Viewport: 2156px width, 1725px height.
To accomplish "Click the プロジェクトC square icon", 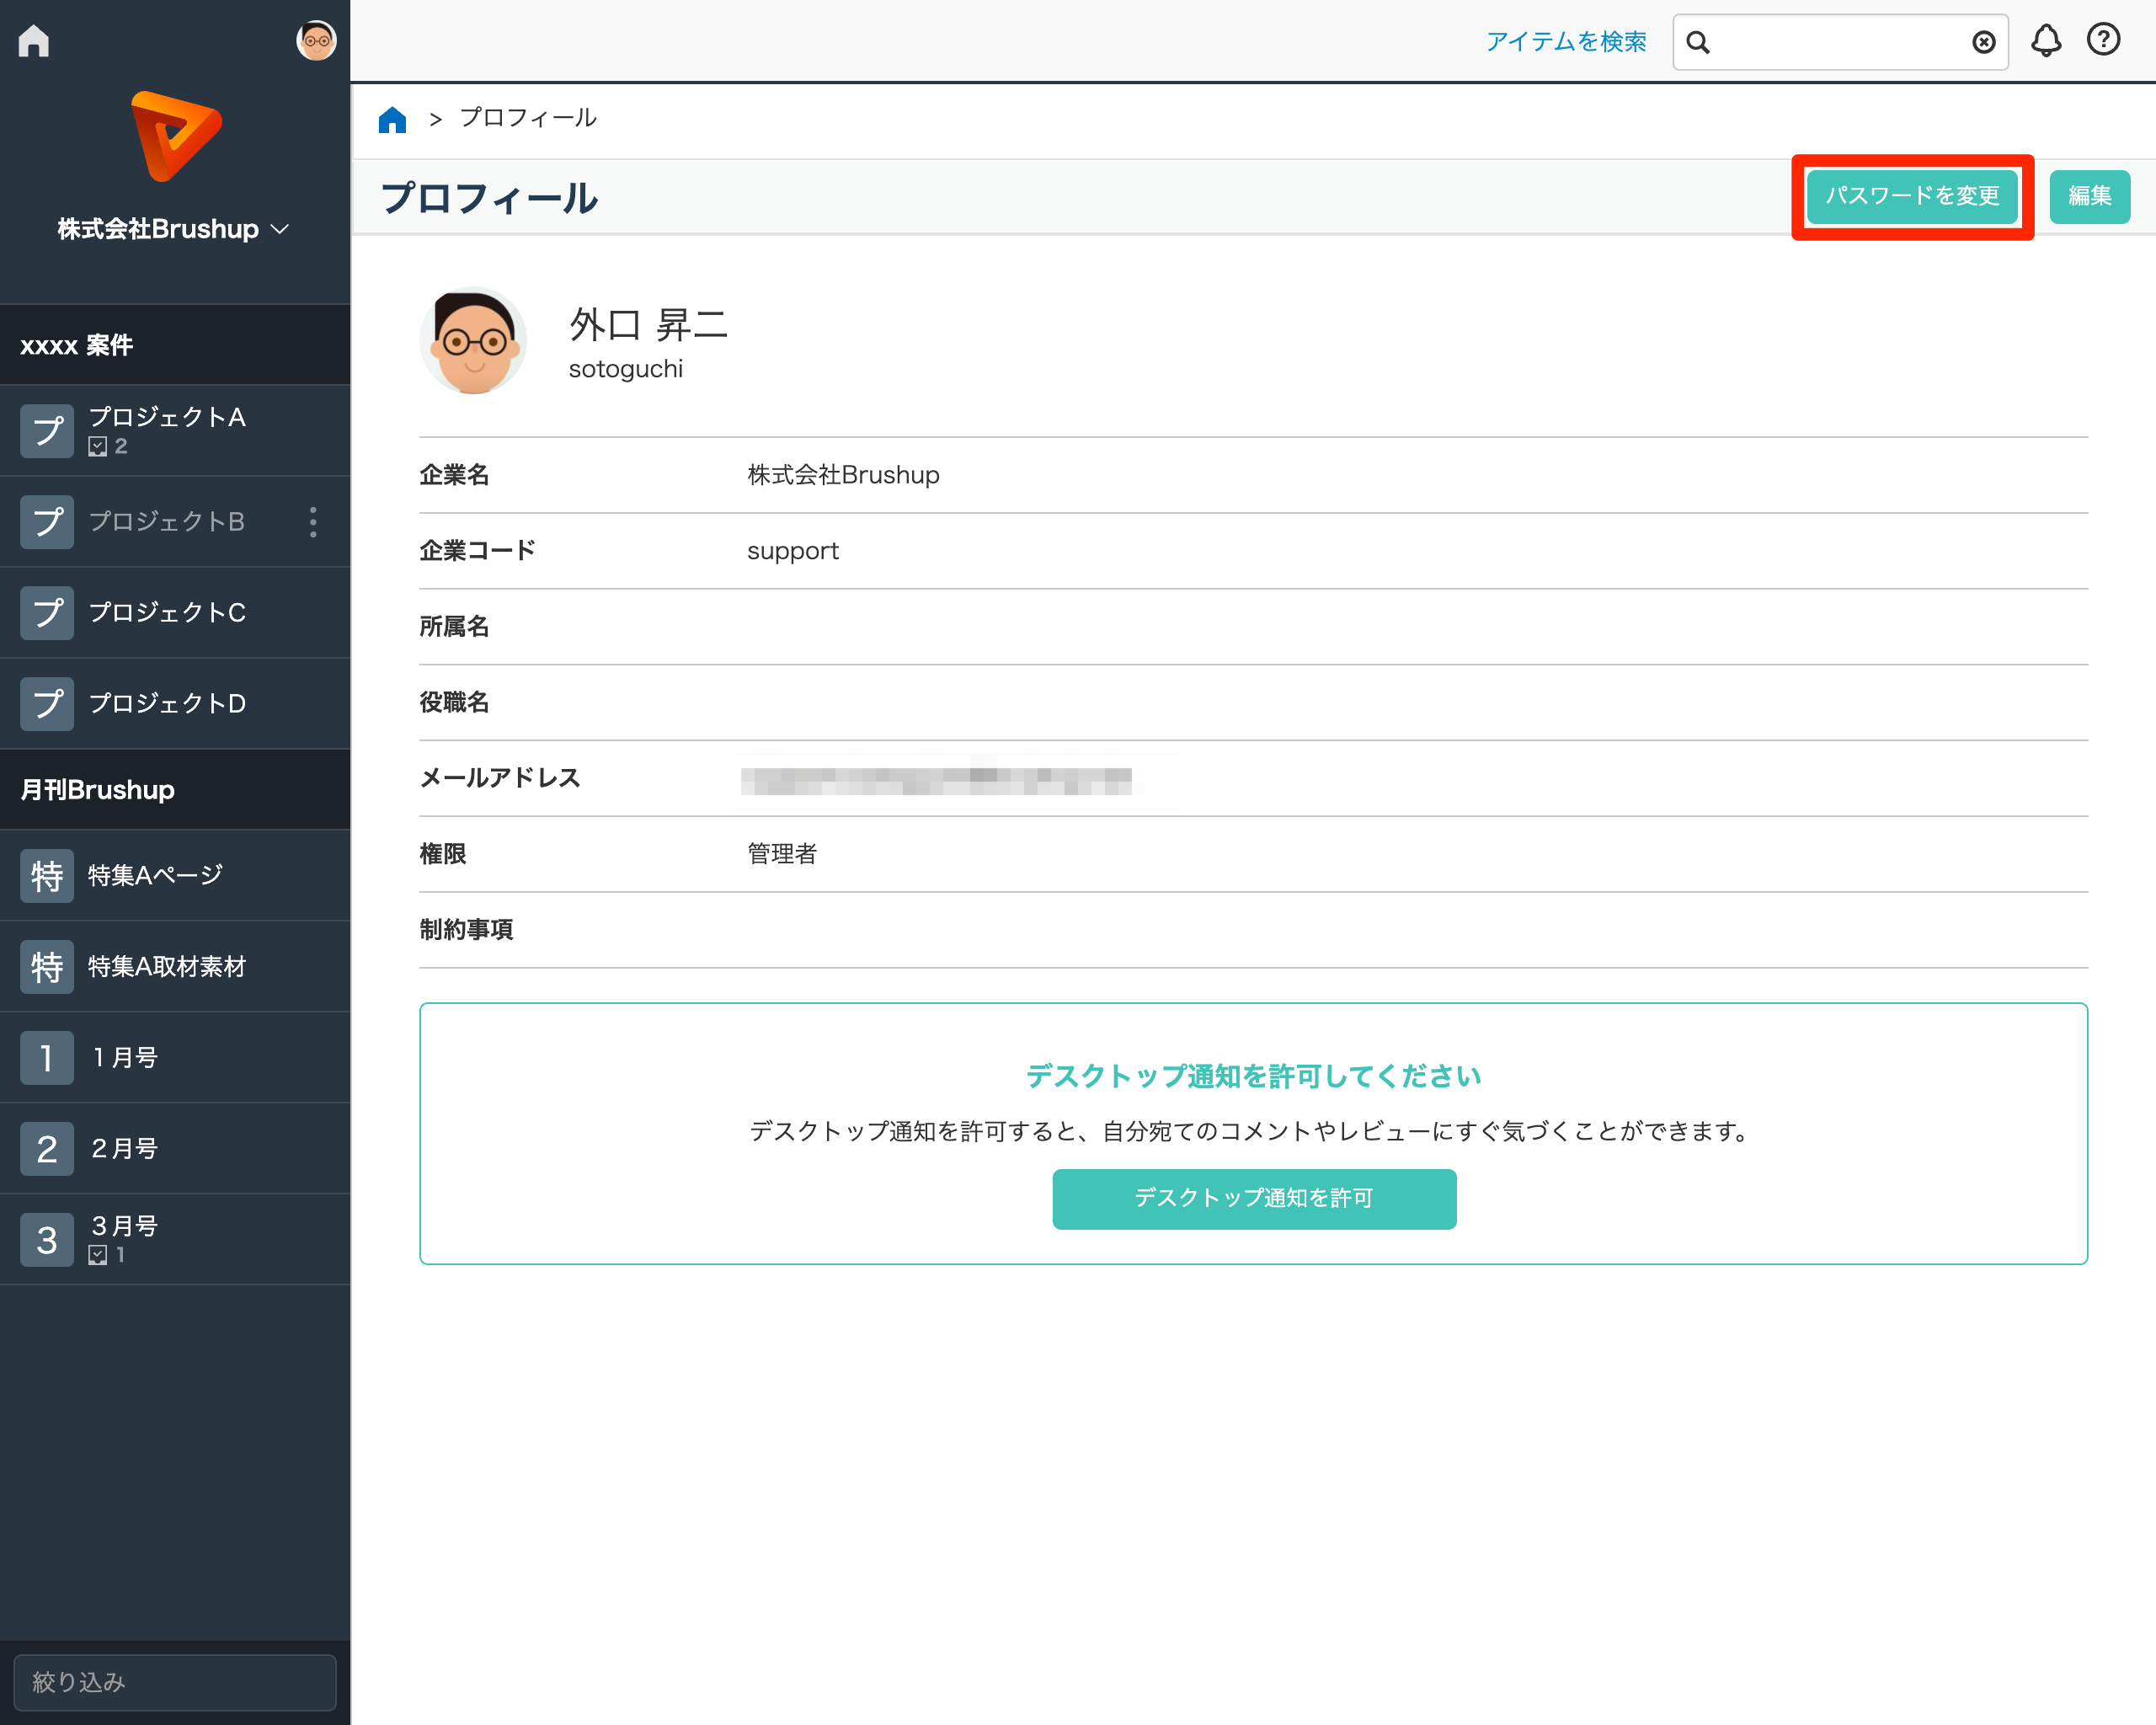I will click(47, 613).
